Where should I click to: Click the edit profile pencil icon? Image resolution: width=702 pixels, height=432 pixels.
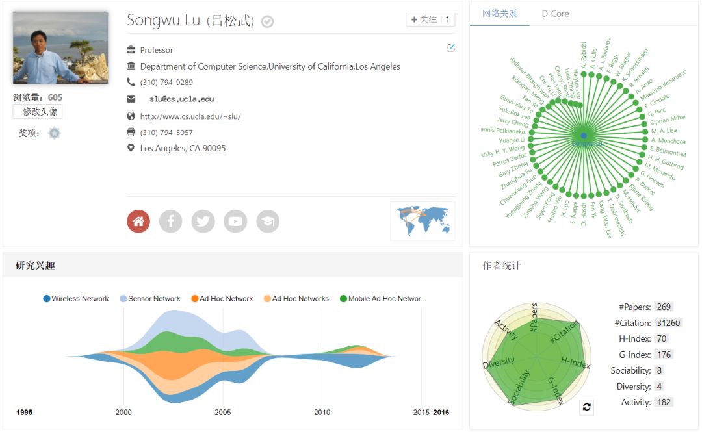pyautogui.click(x=451, y=48)
